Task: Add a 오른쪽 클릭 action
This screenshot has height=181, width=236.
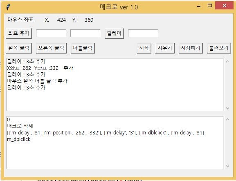Action: [x=51, y=48]
